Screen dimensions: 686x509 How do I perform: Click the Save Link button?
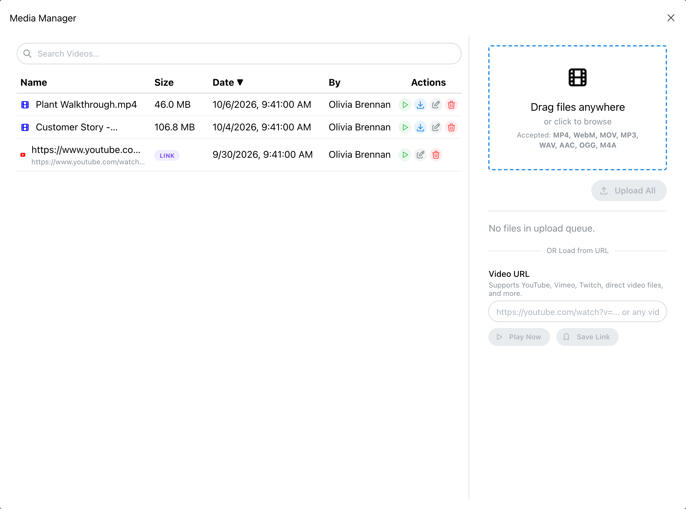tap(587, 337)
